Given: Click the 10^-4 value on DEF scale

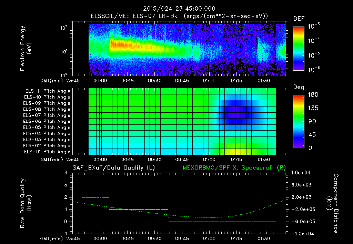Looking at the screenshot, I should tap(314, 41).
